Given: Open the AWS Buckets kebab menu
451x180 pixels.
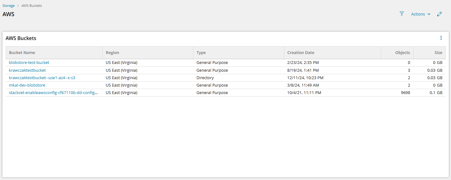Looking at the screenshot, I should pyautogui.click(x=441, y=38).
